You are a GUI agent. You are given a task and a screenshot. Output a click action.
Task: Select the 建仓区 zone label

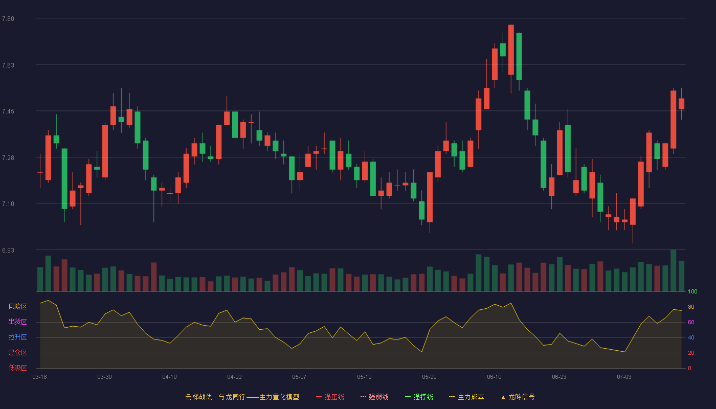tap(17, 353)
